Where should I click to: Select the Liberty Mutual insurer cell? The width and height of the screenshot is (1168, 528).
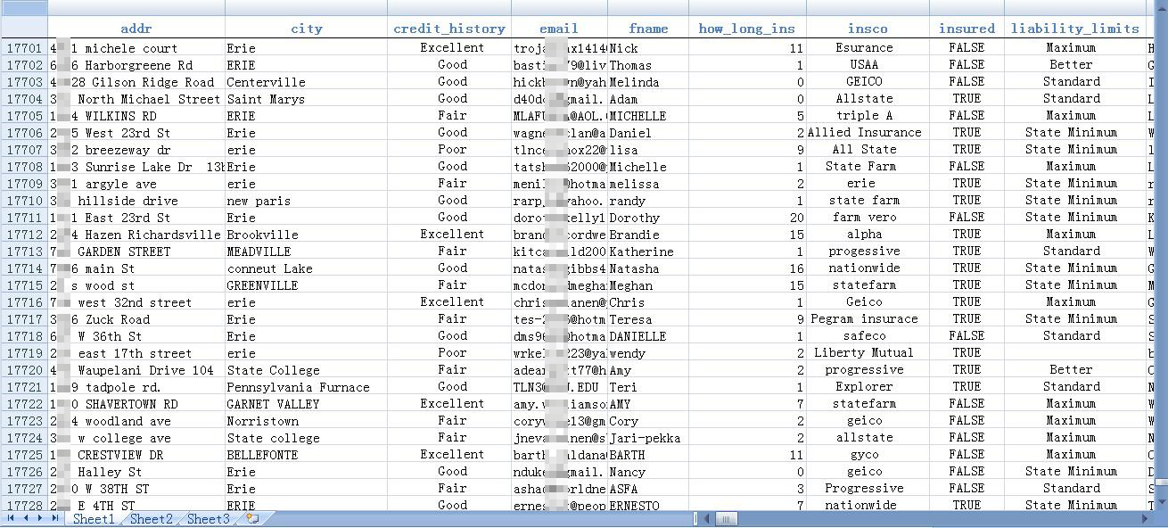click(x=863, y=353)
